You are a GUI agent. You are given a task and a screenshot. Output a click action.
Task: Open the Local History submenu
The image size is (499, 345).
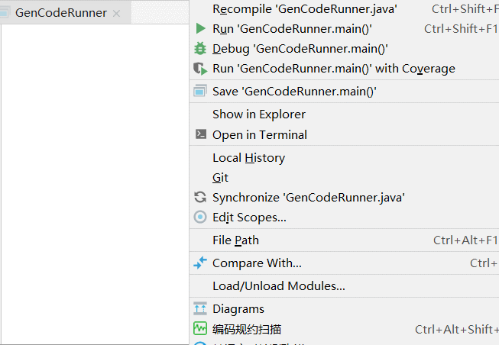(x=345, y=157)
